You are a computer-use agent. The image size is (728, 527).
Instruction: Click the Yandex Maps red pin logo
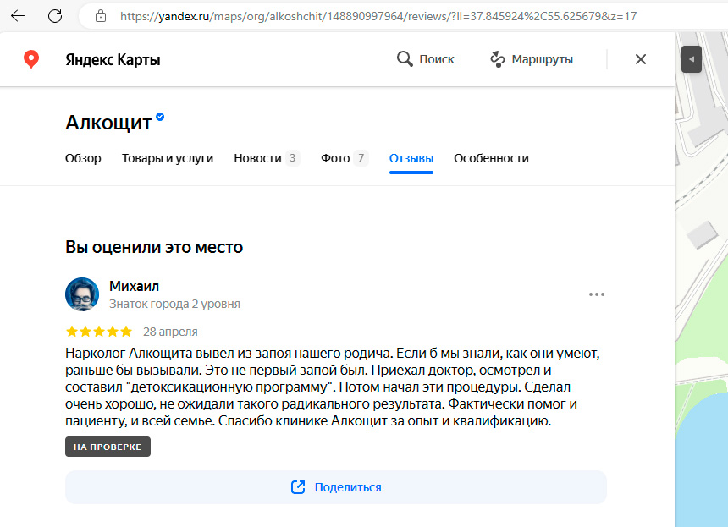[x=31, y=59]
